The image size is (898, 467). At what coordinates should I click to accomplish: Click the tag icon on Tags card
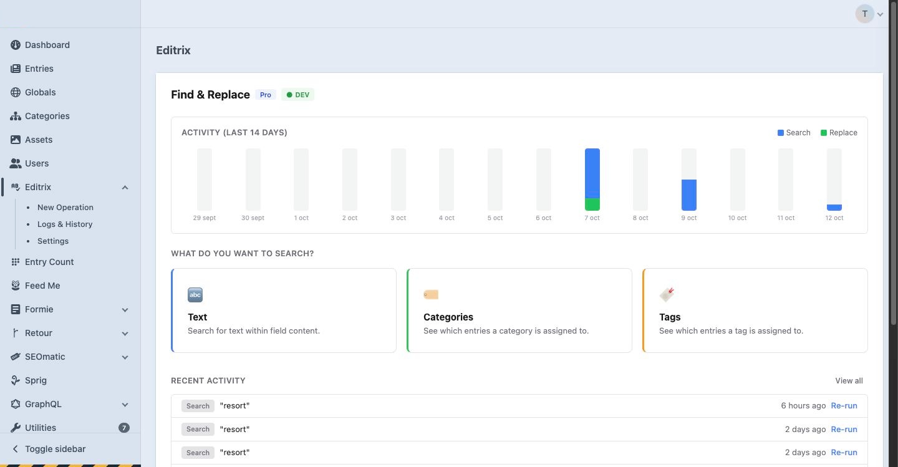click(667, 294)
